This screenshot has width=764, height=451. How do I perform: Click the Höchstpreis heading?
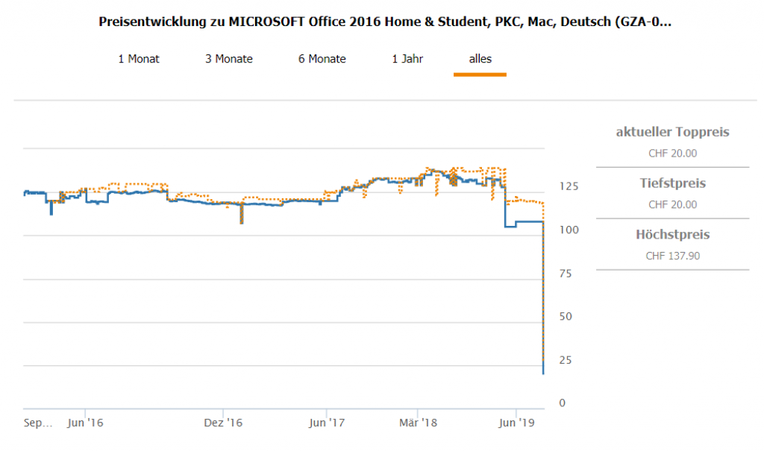tap(672, 235)
